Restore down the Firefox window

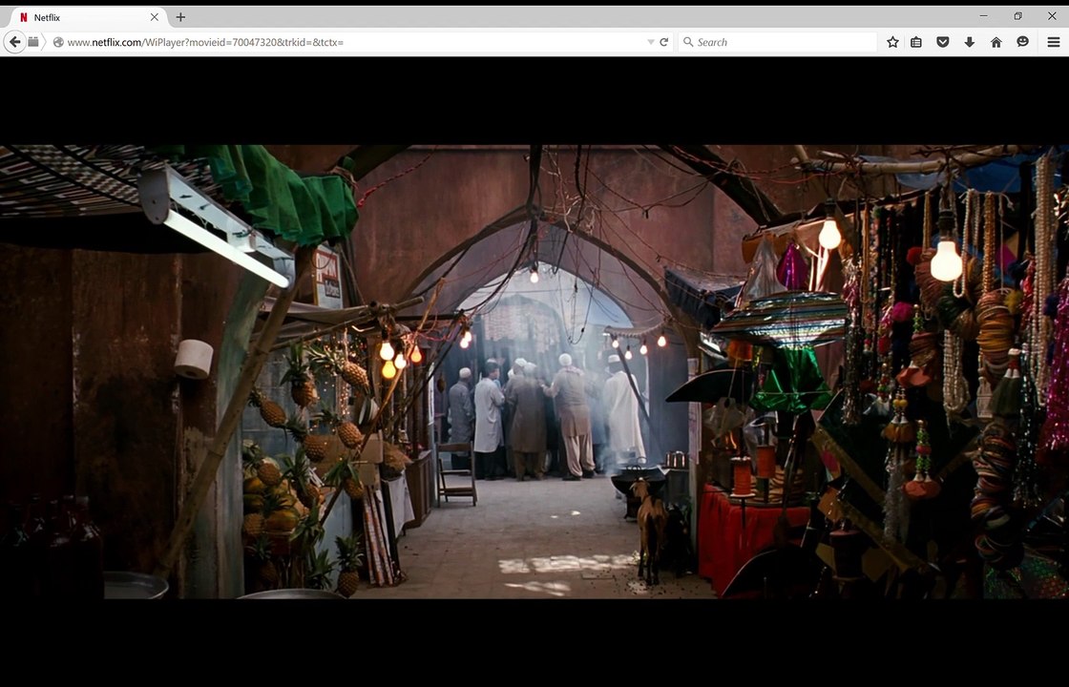pos(1017,15)
